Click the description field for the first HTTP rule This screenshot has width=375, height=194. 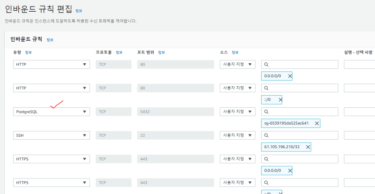[359, 65]
